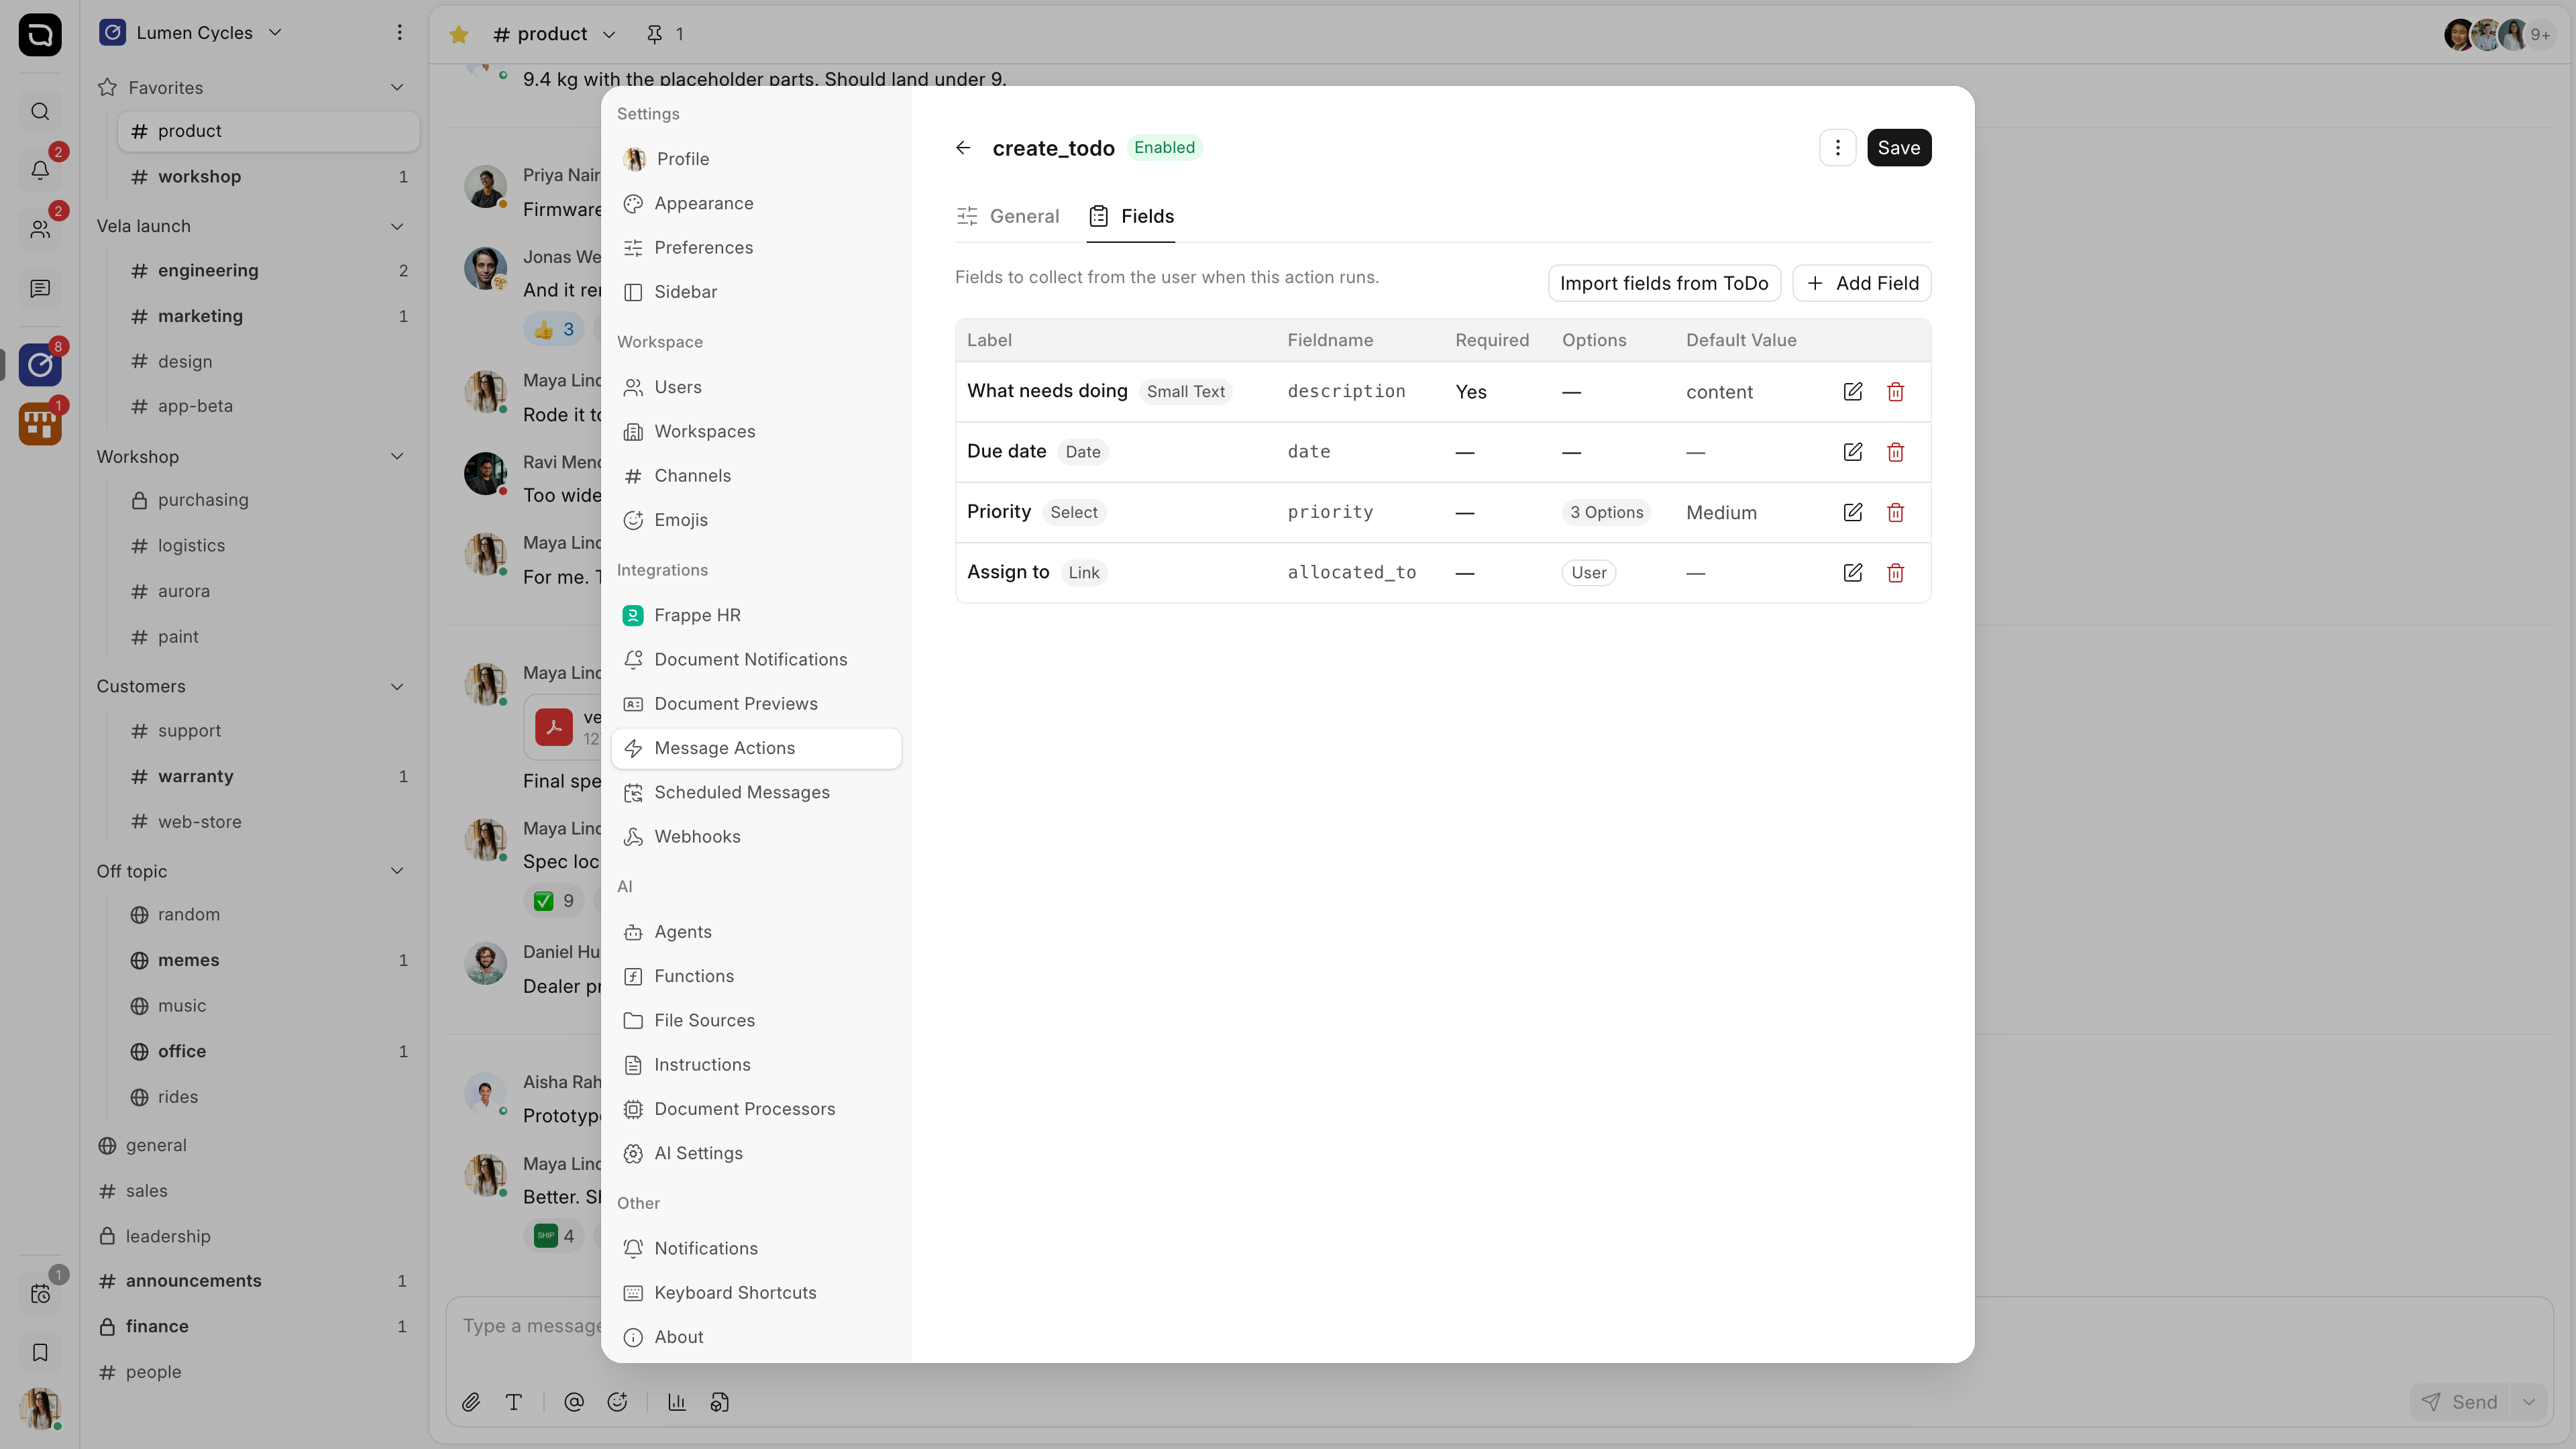2576x1449 pixels.
Task: Open workspace three-dot menu
Action: (399, 33)
